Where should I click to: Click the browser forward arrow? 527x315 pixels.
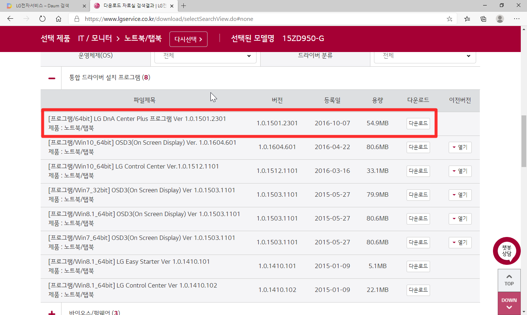(26, 19)
